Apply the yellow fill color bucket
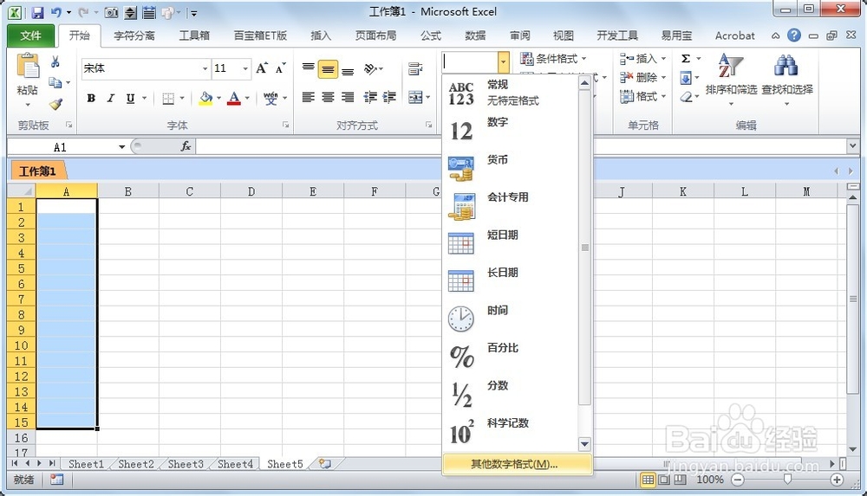The height and width of the screenshot is (496, 867). click(205, 99)
